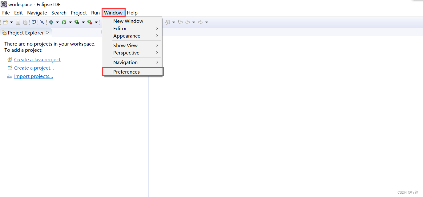423x197 pixels.
Task: Open the Next Annotation dropdown arrow
Action: coord(174,22)
